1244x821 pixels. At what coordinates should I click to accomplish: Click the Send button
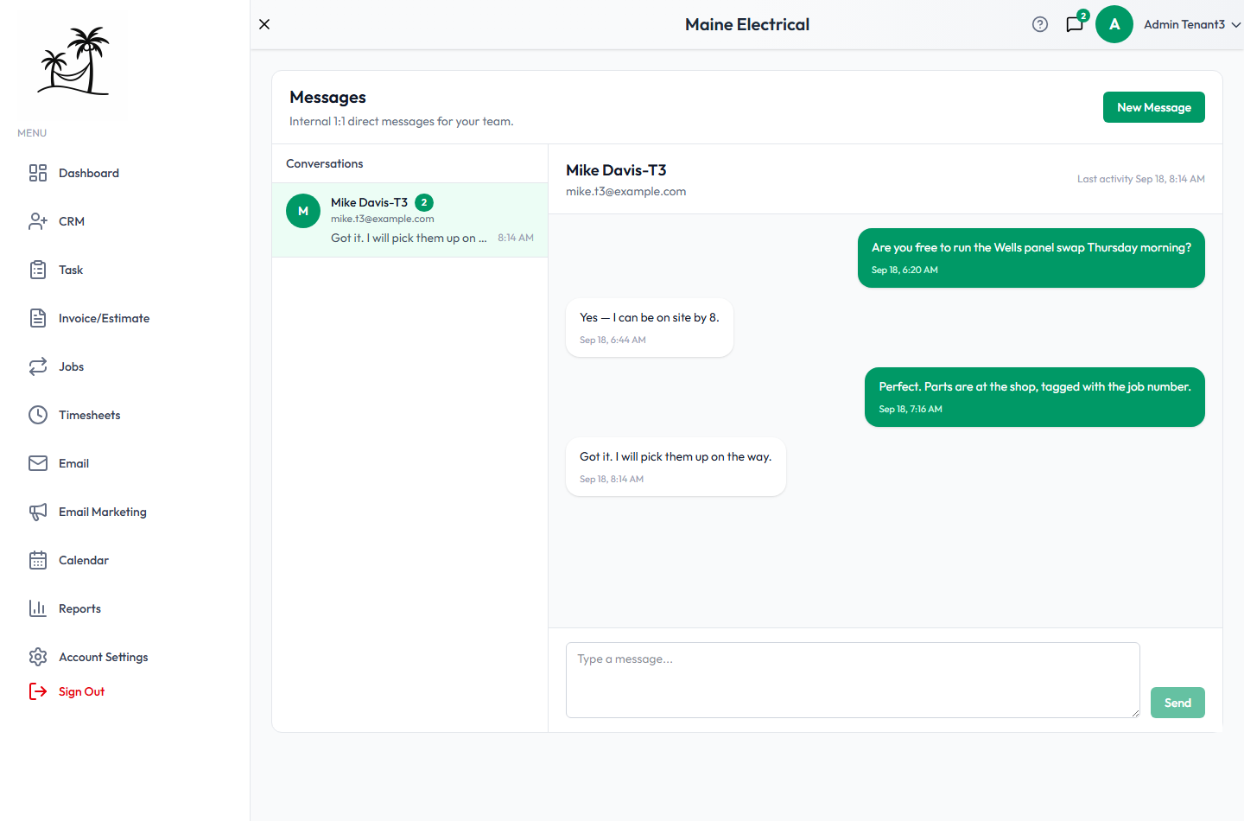point(1177,703)
